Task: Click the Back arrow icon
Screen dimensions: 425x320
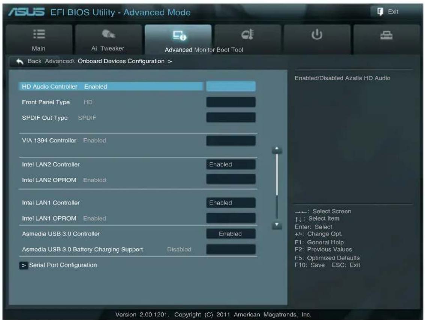Action: tap(20, 61)
